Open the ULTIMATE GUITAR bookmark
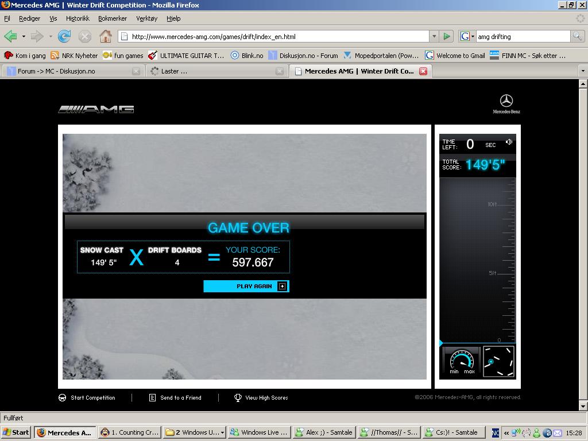The image size is (588, 441). (x=186, y=56)
